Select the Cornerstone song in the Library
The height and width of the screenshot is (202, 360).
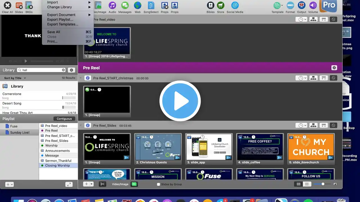(x=39, y=96)
